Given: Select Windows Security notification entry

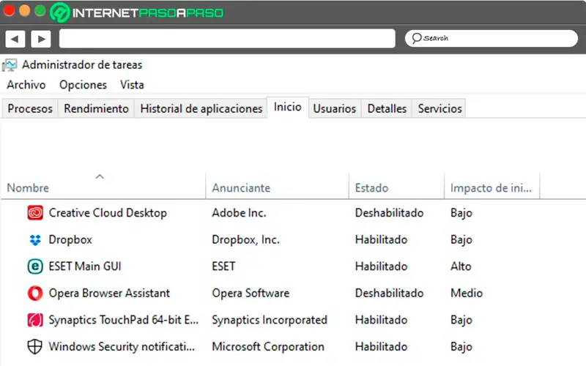Looking at the screenshot, I should (122, 346).
